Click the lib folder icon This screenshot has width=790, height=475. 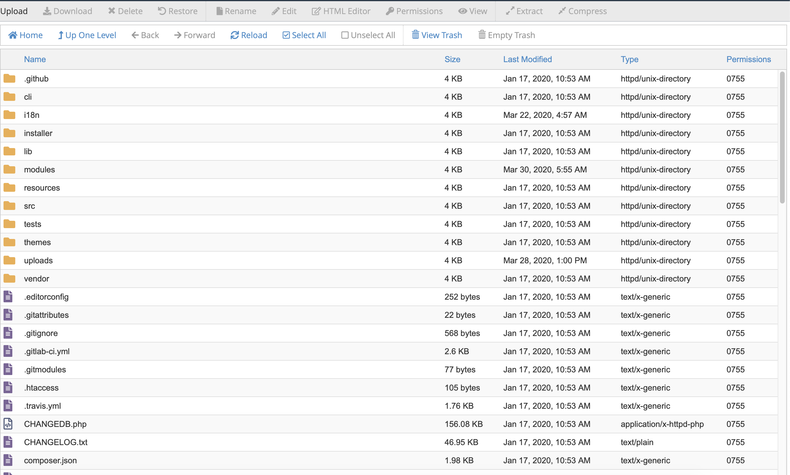10,151
